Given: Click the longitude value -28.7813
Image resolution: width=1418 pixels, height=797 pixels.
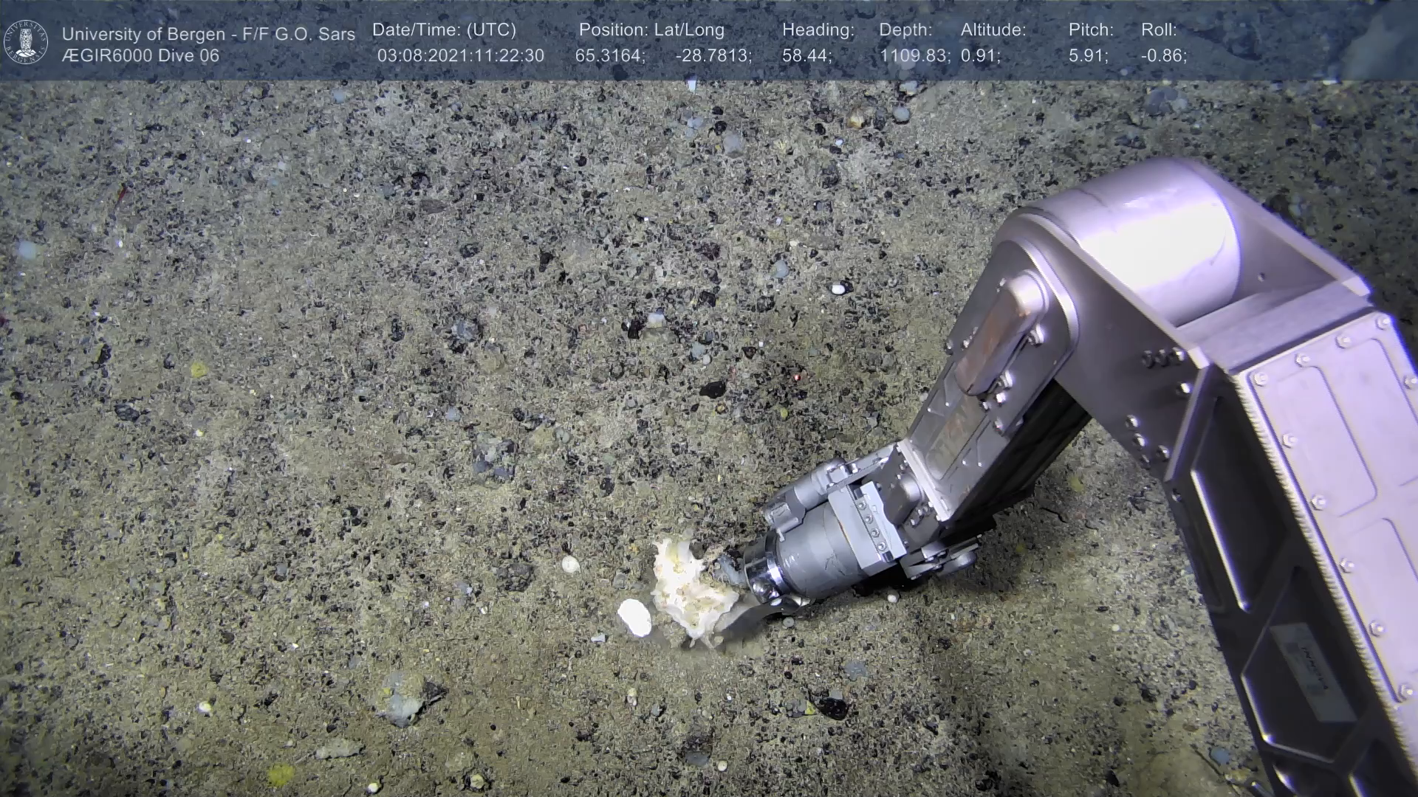Looking at the screenshot, I should point(713,56).
